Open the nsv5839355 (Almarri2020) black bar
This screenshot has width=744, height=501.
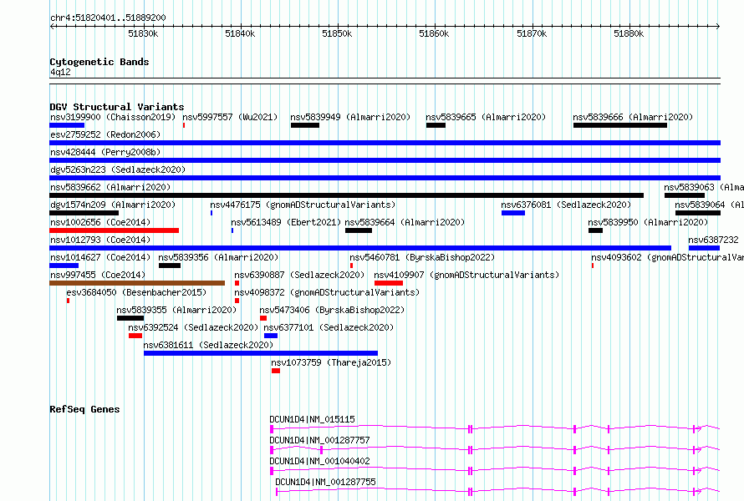(x=130, y=318)
